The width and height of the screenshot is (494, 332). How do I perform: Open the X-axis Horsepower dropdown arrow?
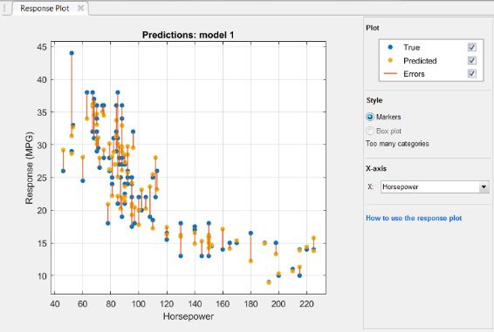(x=484, y=187)
